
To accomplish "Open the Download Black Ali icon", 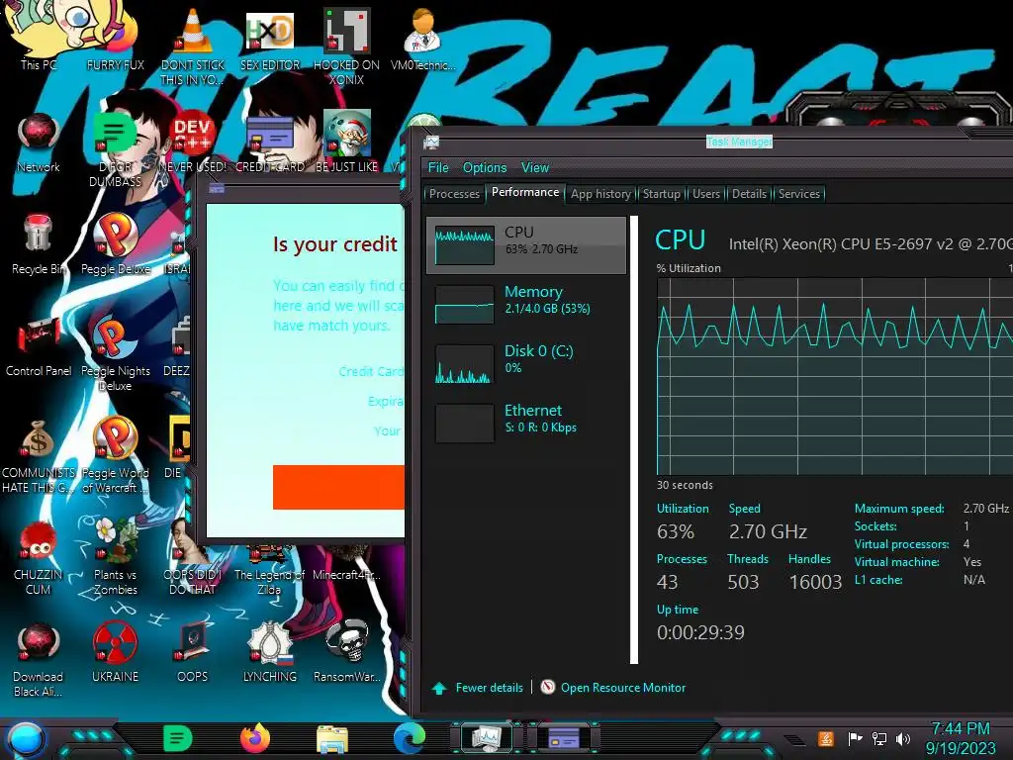I will (39, 659).
